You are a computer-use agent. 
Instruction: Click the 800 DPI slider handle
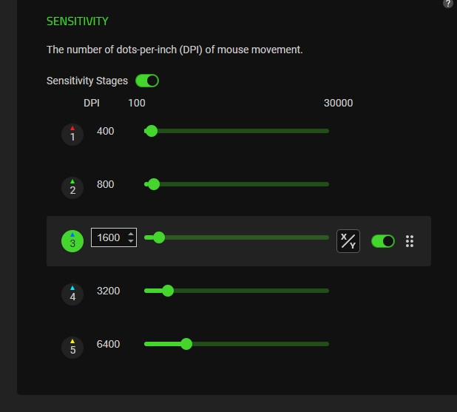154,184
